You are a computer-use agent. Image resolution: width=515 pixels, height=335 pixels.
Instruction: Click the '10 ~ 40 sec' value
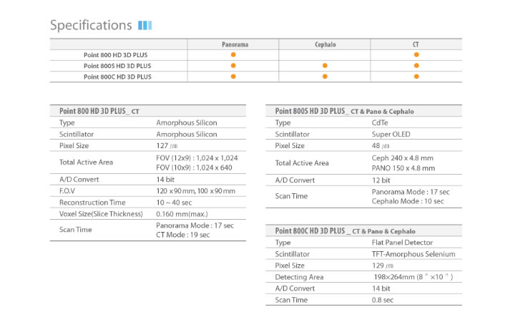pyautogui.click(x=174, y=203)
